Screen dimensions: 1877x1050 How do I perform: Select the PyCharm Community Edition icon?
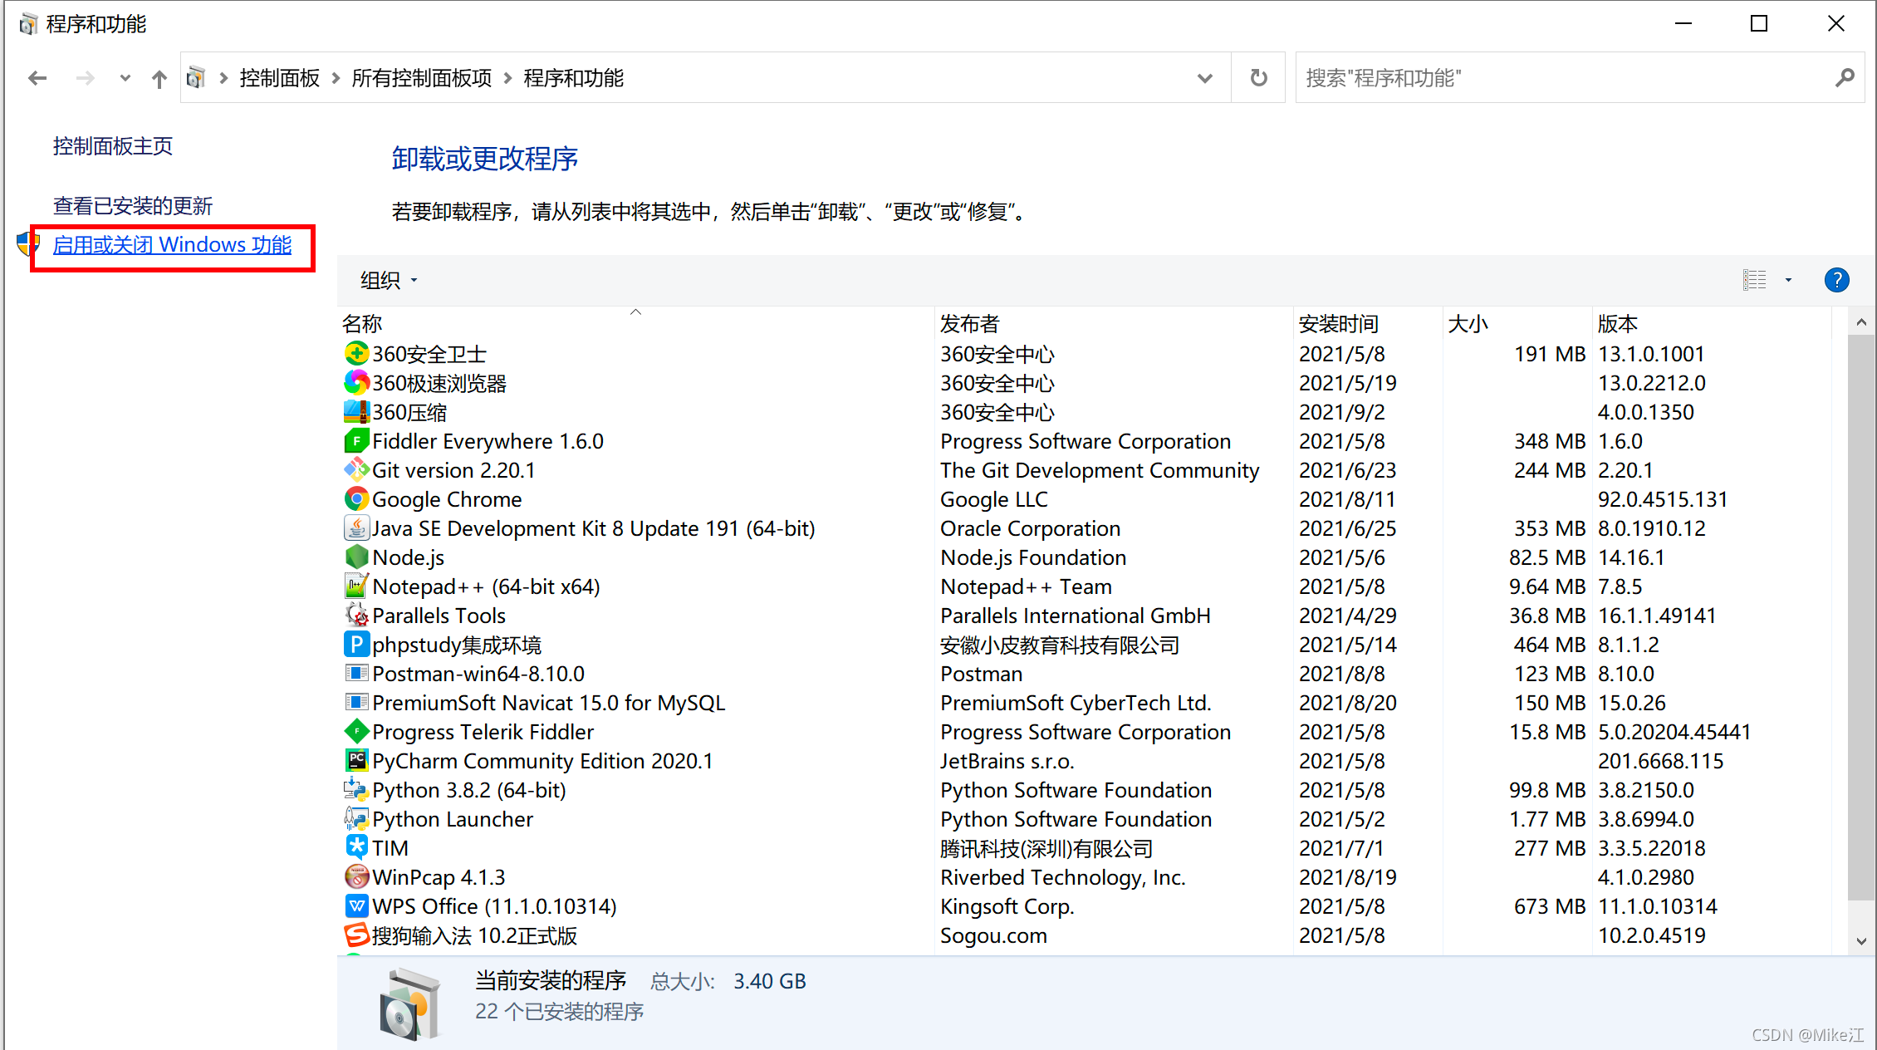[356, 761]
